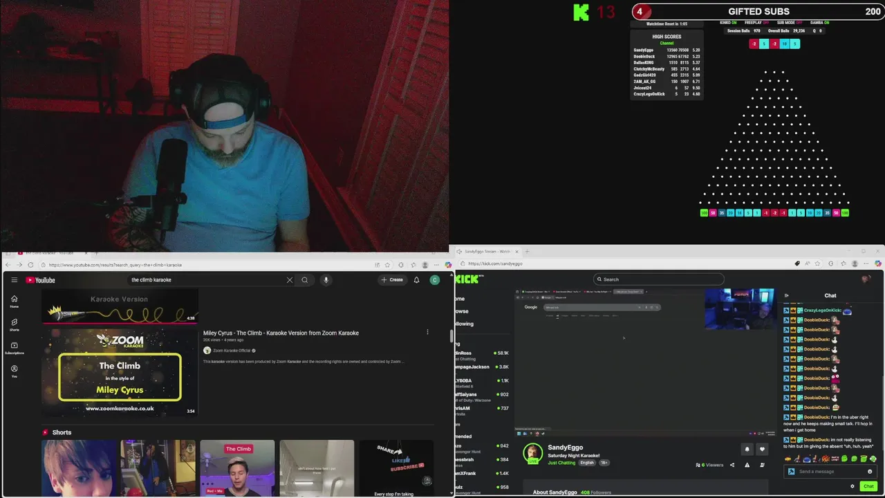Viewport: 885px width, 498px height.
Task: Open the Short labeled The Climb
Action: tap(237, 468)
